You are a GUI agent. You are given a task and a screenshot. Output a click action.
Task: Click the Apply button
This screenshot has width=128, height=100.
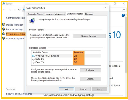[x=100, y=89]
